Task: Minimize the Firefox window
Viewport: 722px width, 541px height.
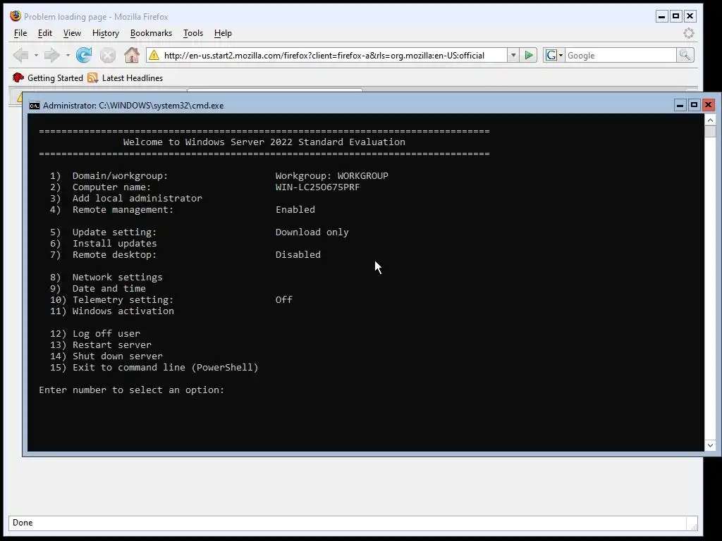Action: click(661, 17)
